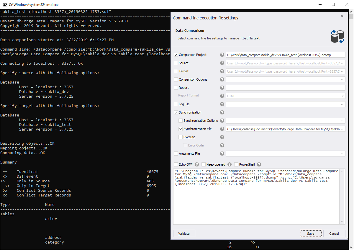Click the Validate button
The width and height of the screenshot is (354, 250).
coord(184,234)
